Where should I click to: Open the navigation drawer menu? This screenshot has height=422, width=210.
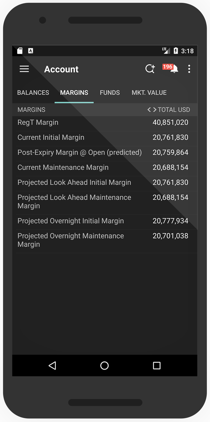tap(24, 69)
